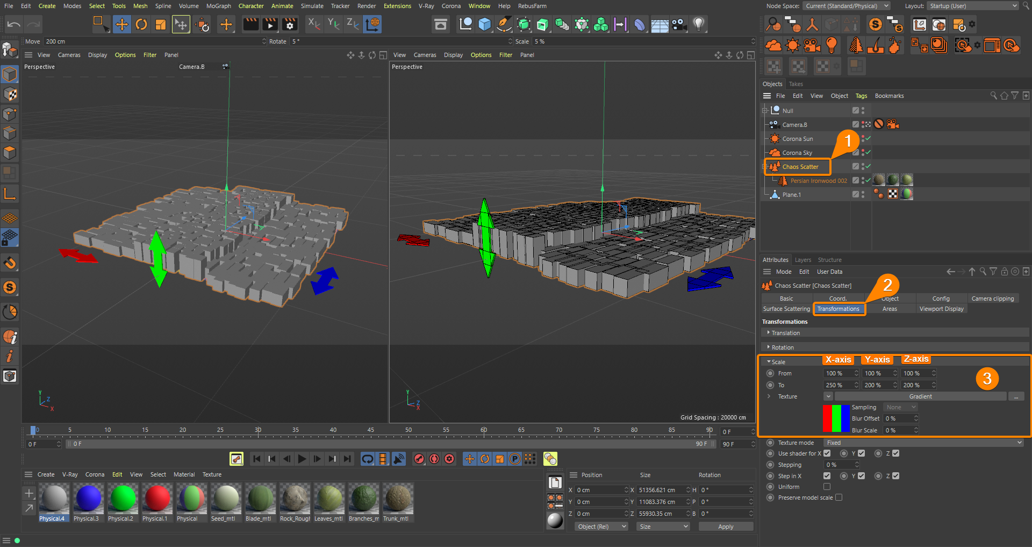Select the Rotate tool in top toolbar

(x=141, y=24)
